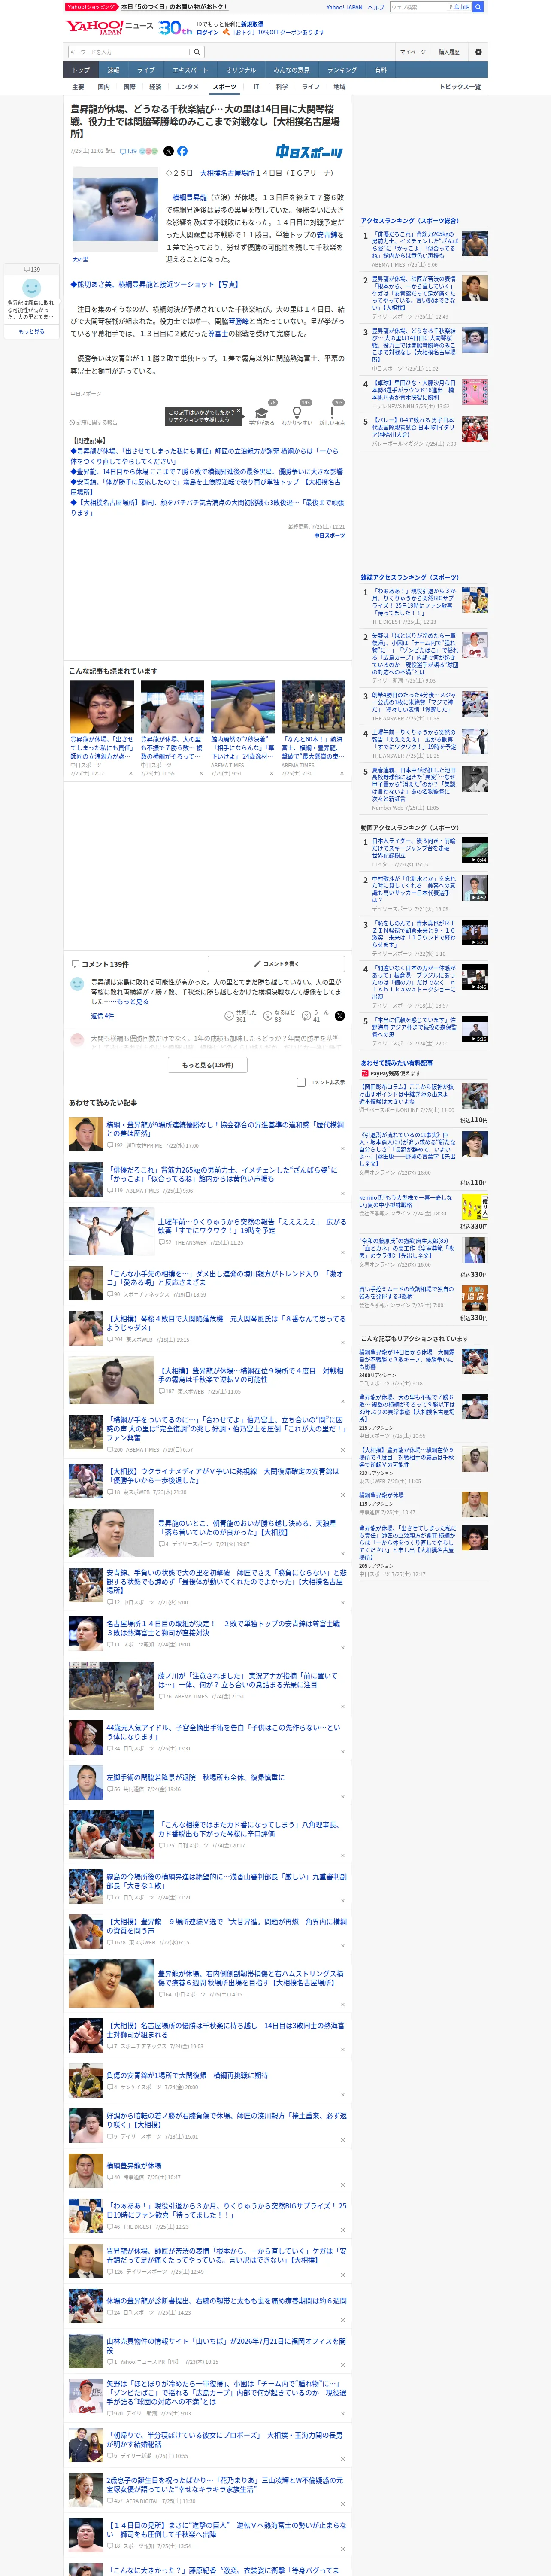
Task: Click コメントを書く button
Action: 276,964
